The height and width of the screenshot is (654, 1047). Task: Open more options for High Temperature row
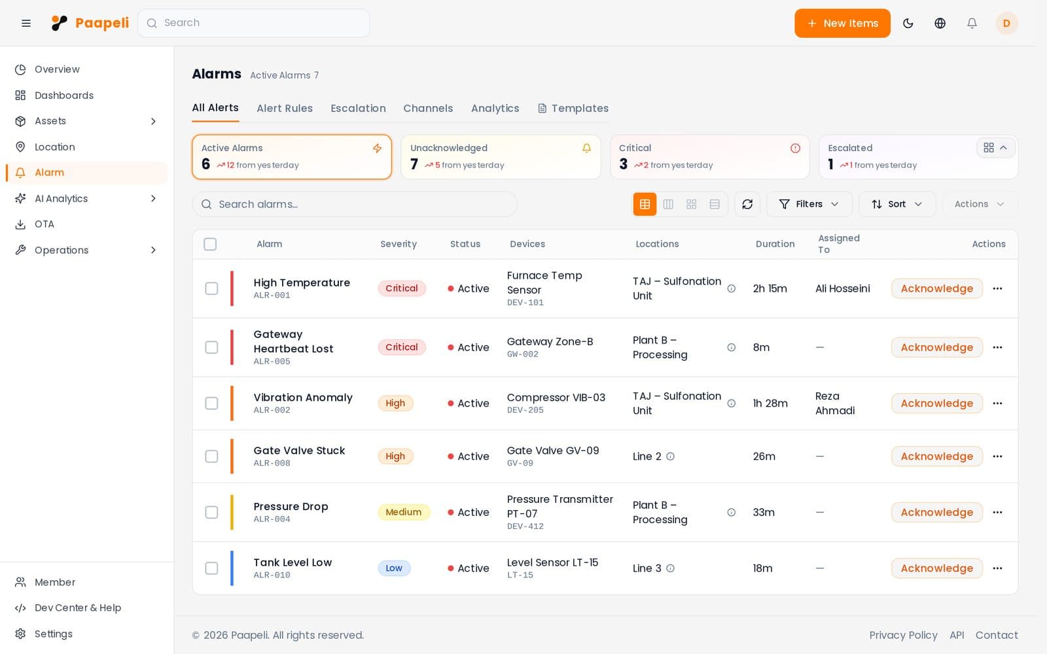click(997, 288)
